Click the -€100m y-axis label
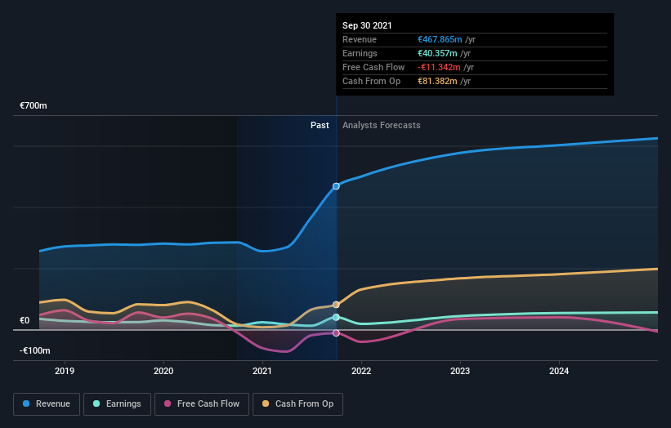This screenshot has width=671, height=428. (34, 351)
